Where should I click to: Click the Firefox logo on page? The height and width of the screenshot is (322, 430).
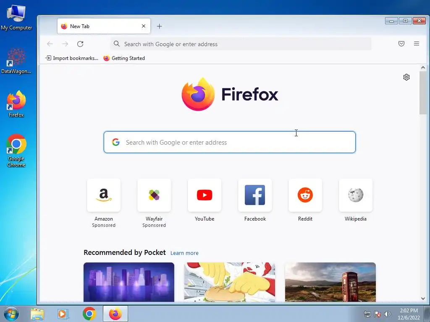click(x=230, y=94)
